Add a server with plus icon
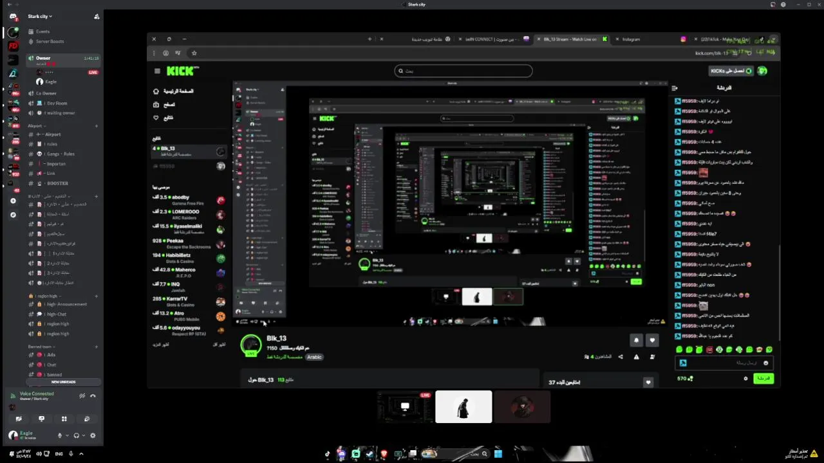The width and height of the screenshot is (824, 463). tap(13, 201)
